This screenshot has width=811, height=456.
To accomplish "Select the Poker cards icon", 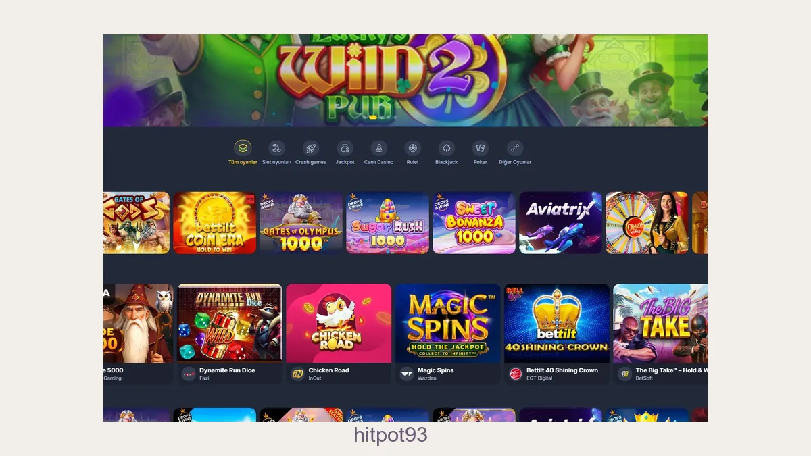I will click(x=480, y=148).
